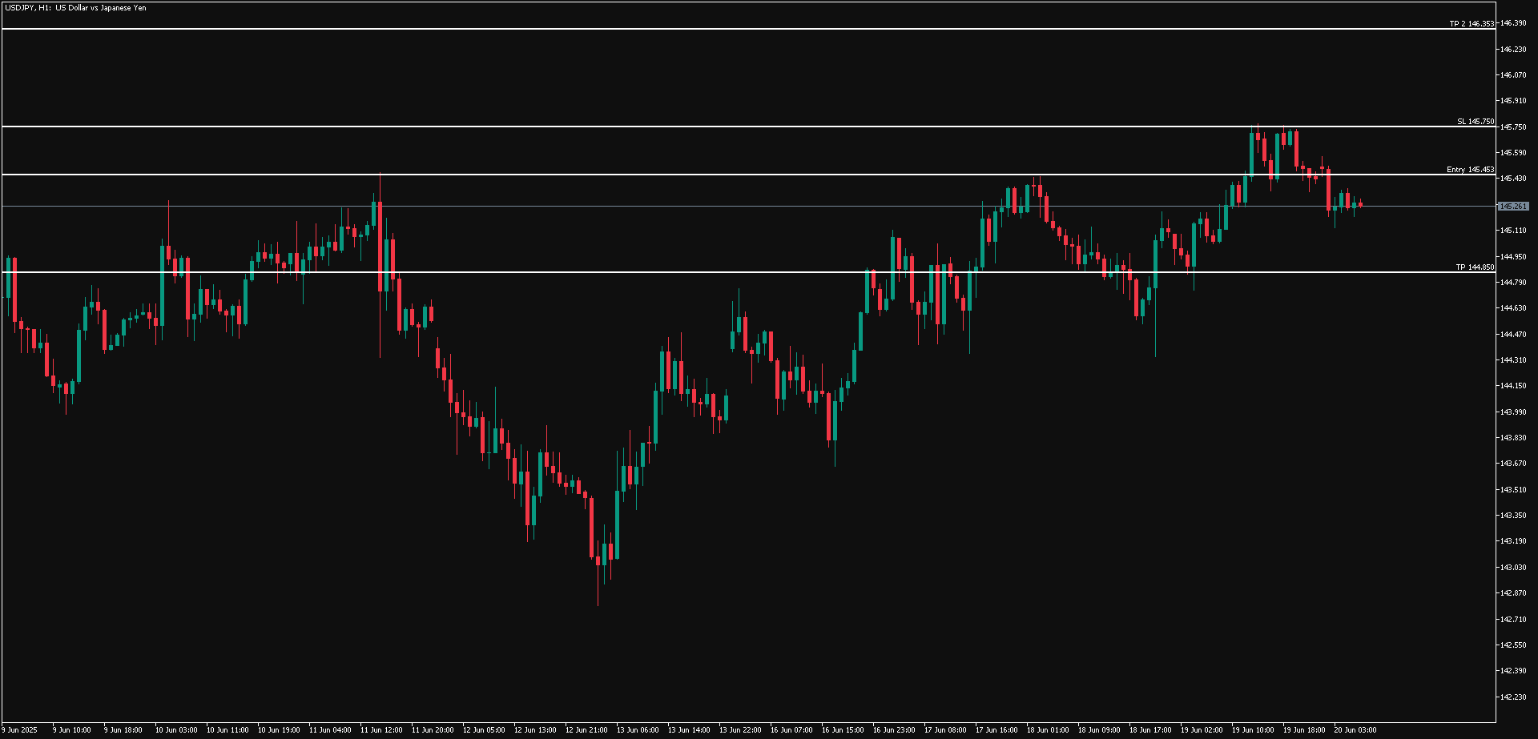1538x739 pixels.
Task: Select the SL 145.750 stop loss label
Action: click(1475, 122)
